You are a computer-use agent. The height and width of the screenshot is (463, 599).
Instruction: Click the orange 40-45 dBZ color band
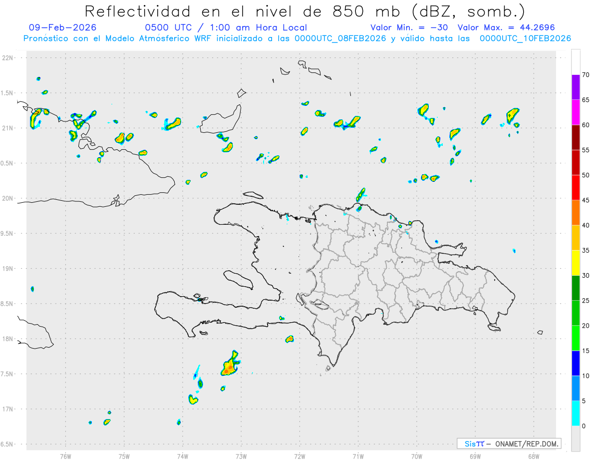click(x=576, y=213)
